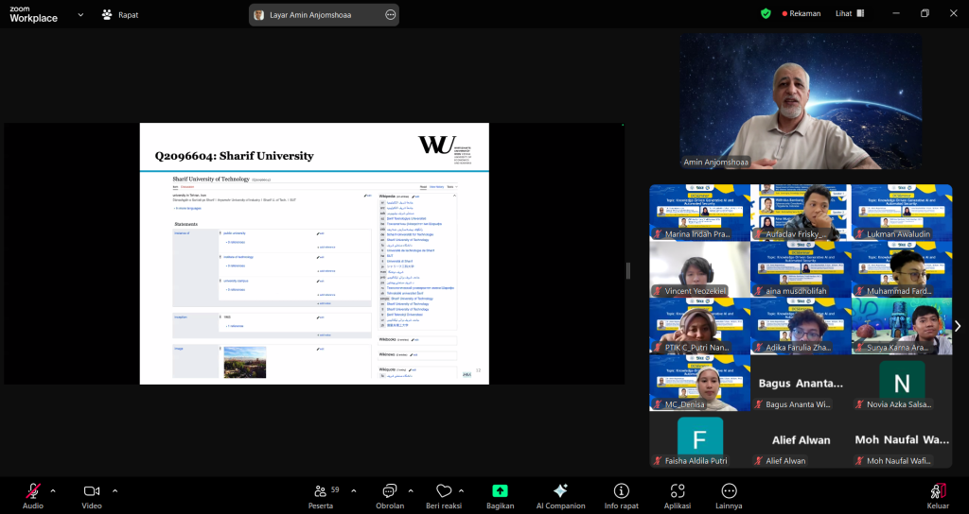Open the Obrolan chat panel
Viewport: 969px width, 514px height.
[x=390, y=495]
